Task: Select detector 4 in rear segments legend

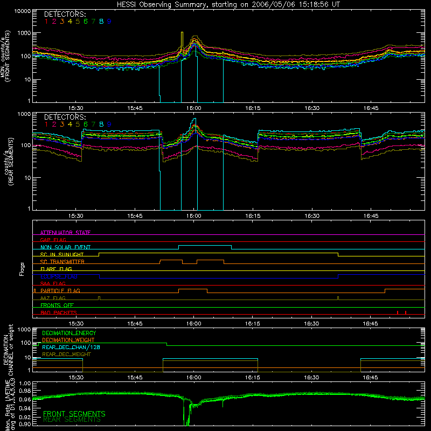Action: [x=70, y=124]
